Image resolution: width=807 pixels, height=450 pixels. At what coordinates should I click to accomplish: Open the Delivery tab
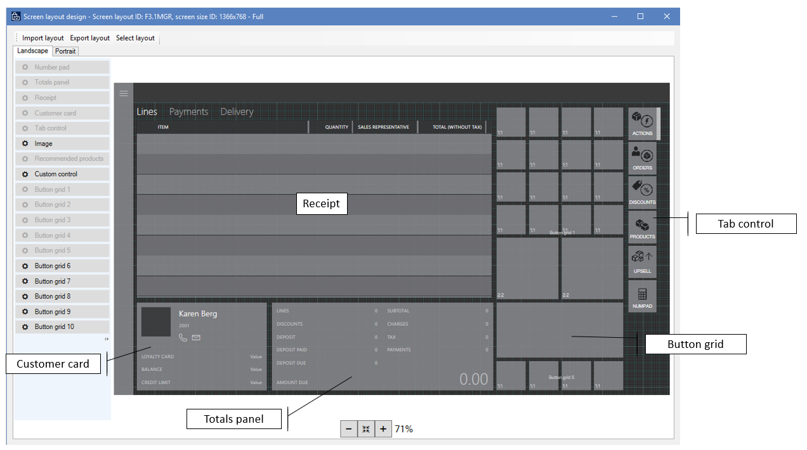pos(237,112)
